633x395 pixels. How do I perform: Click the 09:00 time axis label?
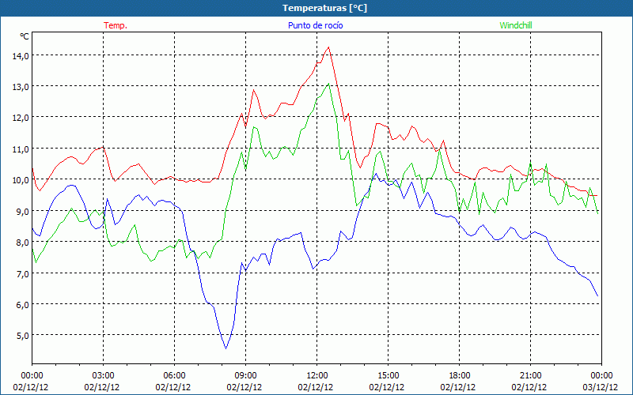246,375
